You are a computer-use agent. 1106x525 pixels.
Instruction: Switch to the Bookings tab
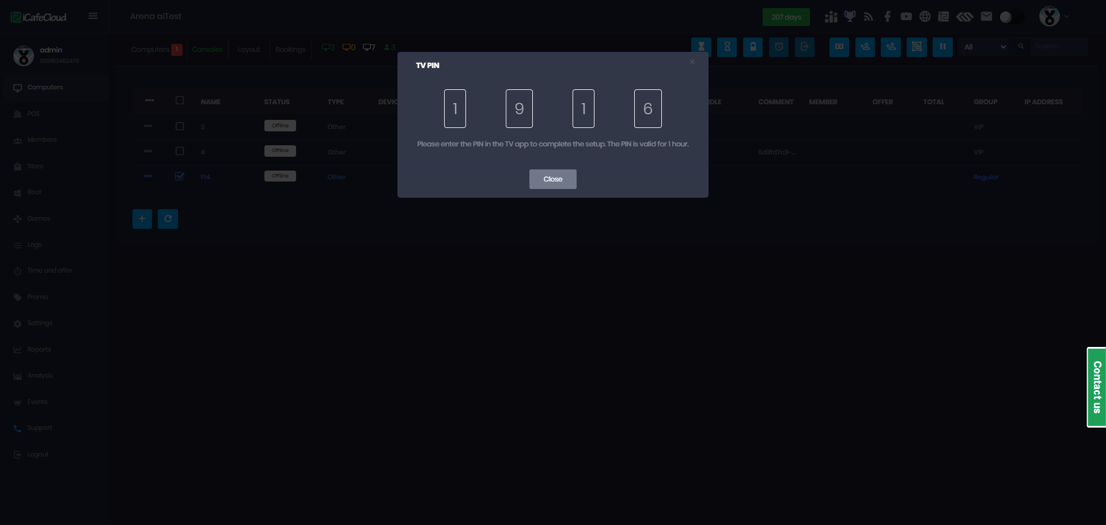(290, 50)
